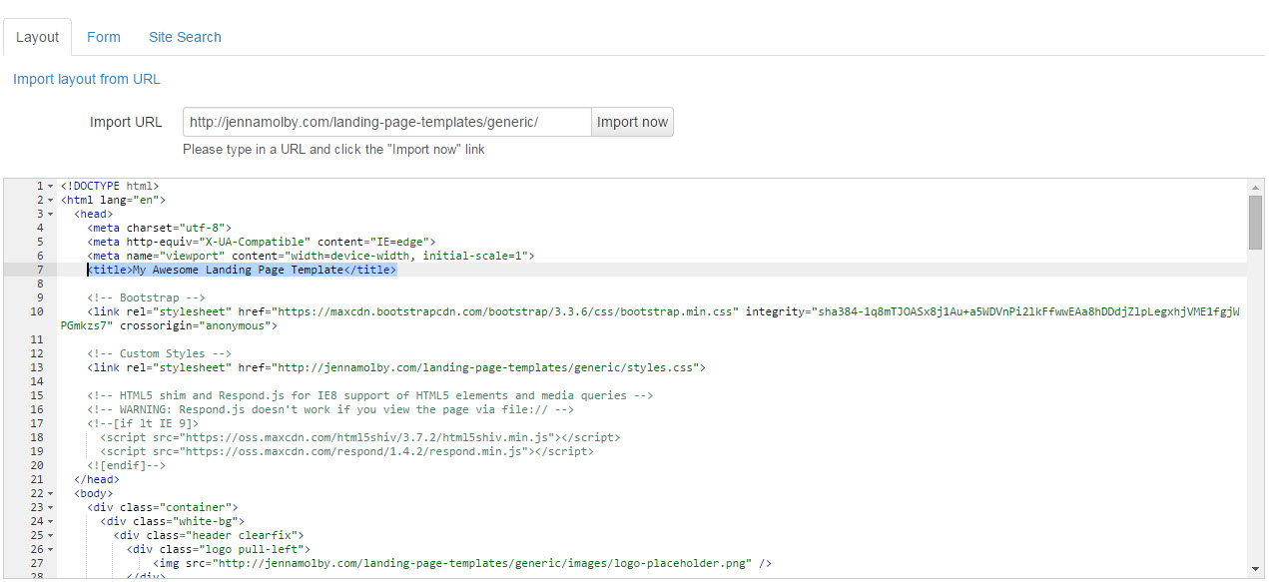Click the meta charset line in the editor
The image size is (1269, 582).
(159, 228)
